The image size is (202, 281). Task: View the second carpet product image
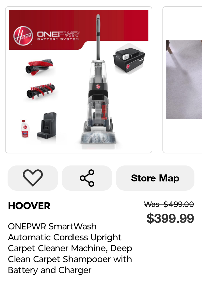click(x=184, y=80)
